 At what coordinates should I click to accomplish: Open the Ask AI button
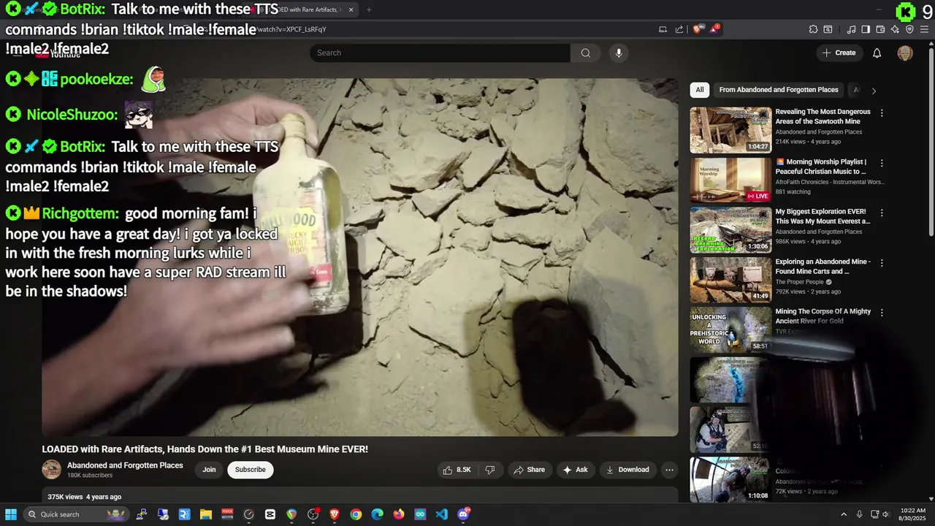[575, 470]
